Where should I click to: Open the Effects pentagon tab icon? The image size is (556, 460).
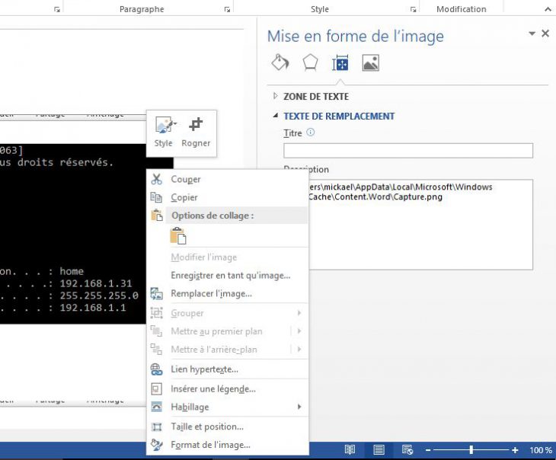[310, 62]
